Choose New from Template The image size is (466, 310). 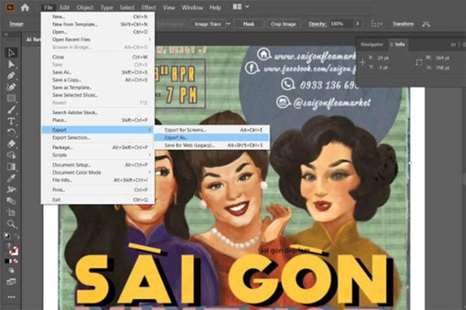click(x=97, y=24)
